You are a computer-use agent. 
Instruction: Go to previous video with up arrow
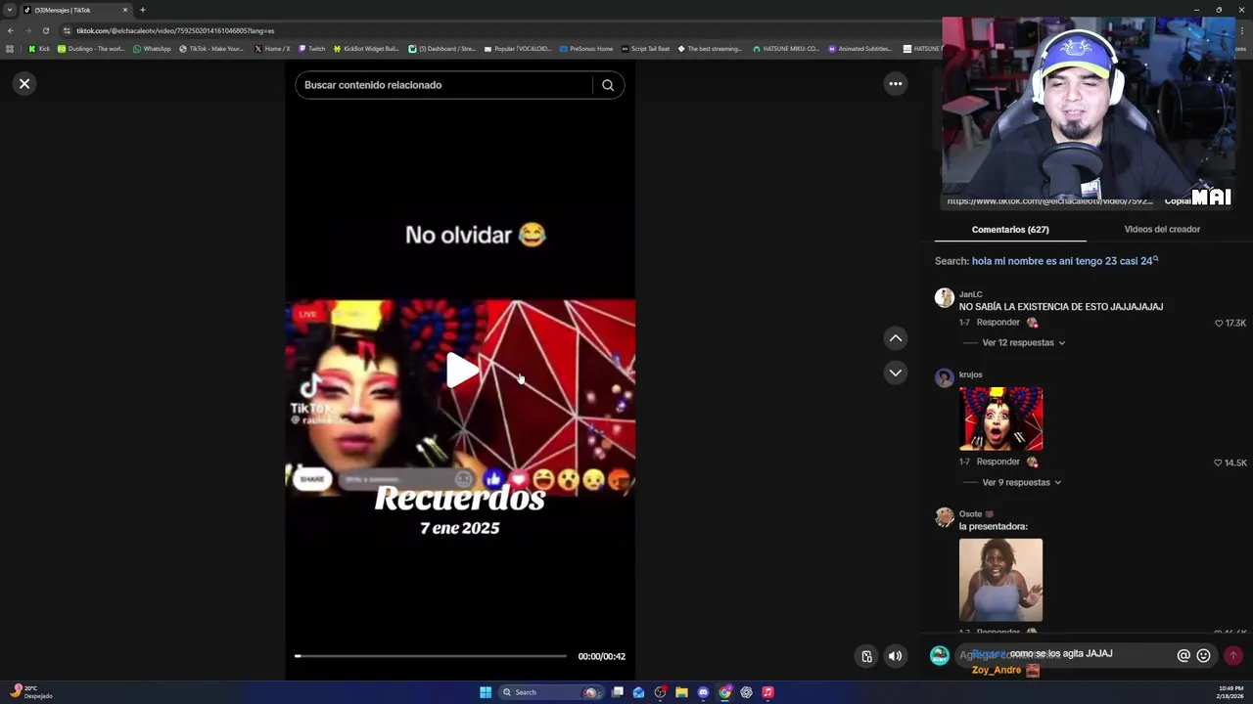pos(895,338)
